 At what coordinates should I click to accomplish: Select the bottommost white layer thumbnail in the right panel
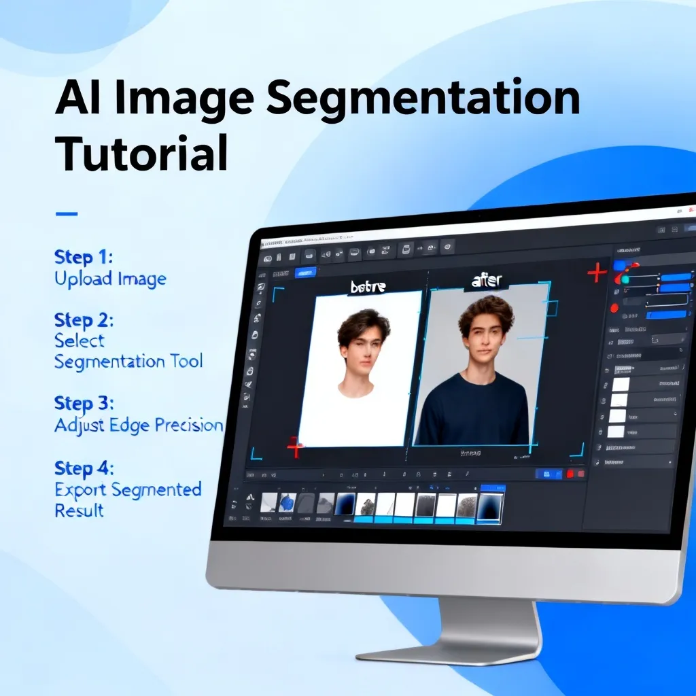(x=616, y=431)
